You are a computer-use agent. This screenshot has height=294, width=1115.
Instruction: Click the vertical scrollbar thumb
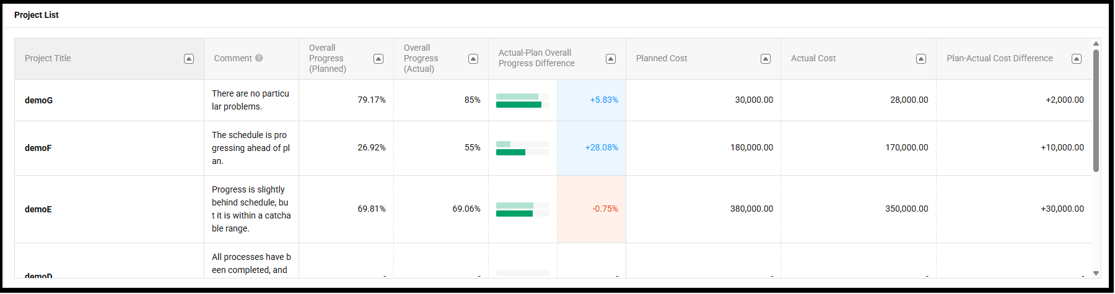click(x=1096, y=110)
